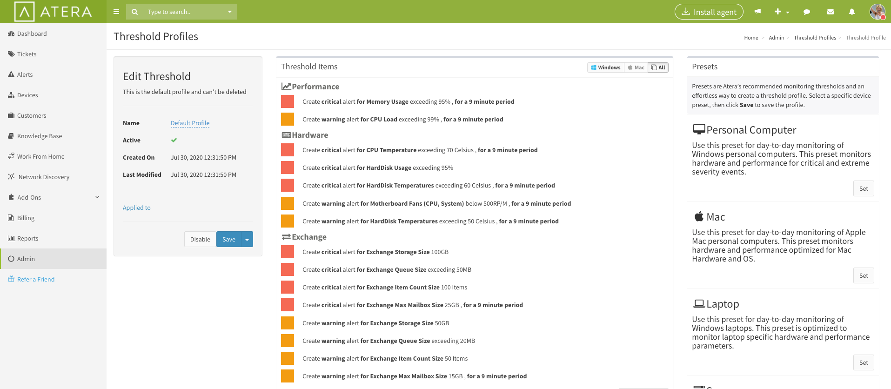This screenshot has height=389, width=891.
Task: Click the Hardware section icon
Action: tap(286, 135)
